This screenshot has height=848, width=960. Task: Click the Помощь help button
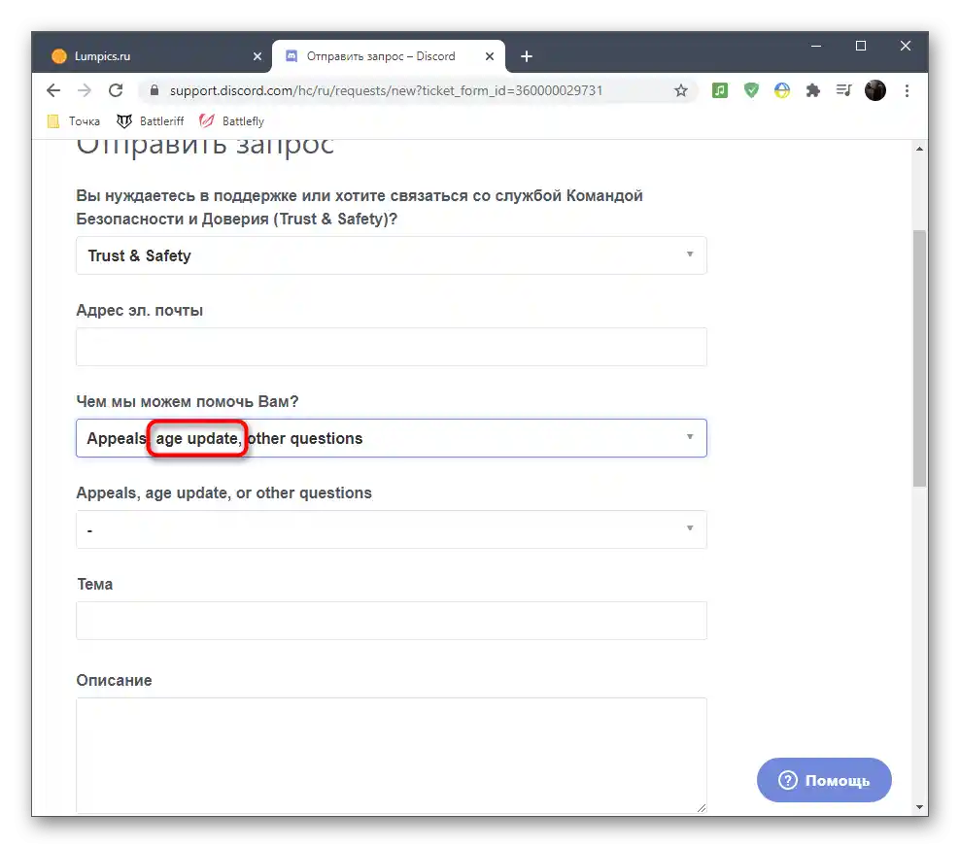pos(824,780)
